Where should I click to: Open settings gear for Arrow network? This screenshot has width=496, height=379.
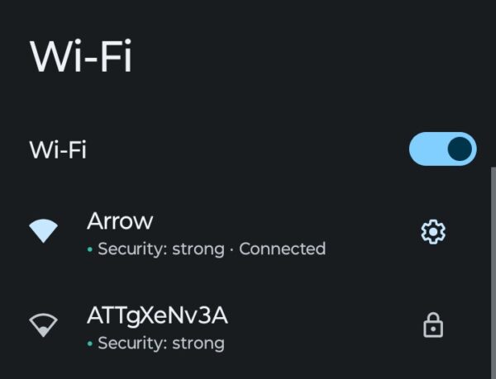[433, 233]
